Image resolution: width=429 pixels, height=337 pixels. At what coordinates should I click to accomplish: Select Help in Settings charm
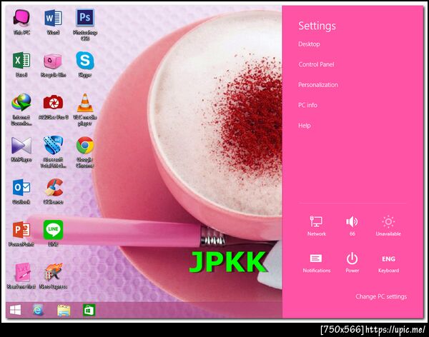pyautogui.click(x=305, y=126)
